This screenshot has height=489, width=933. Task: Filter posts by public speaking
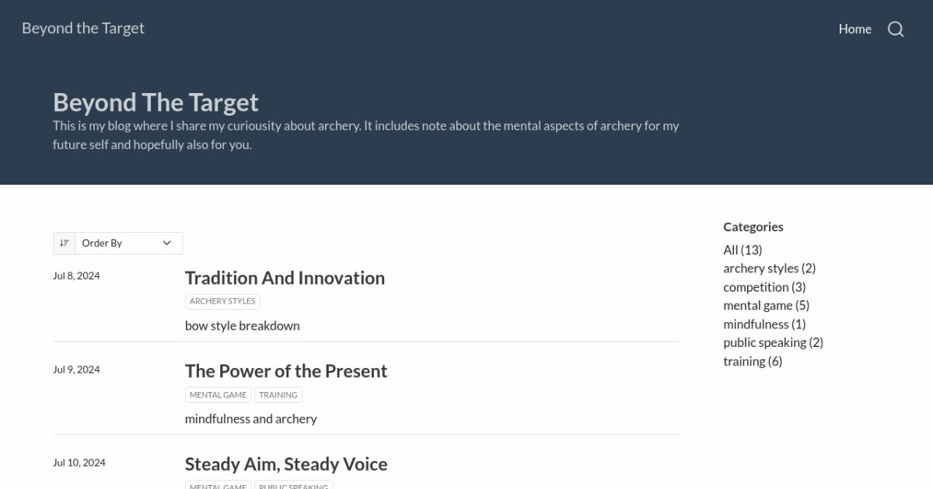point(773,342)
